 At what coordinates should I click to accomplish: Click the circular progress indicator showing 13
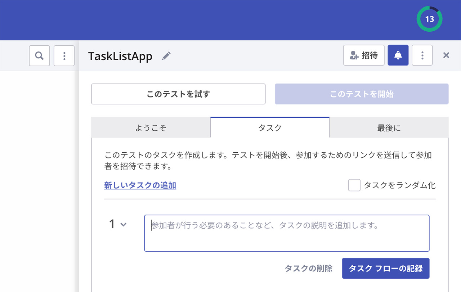(x=429, y=19)
